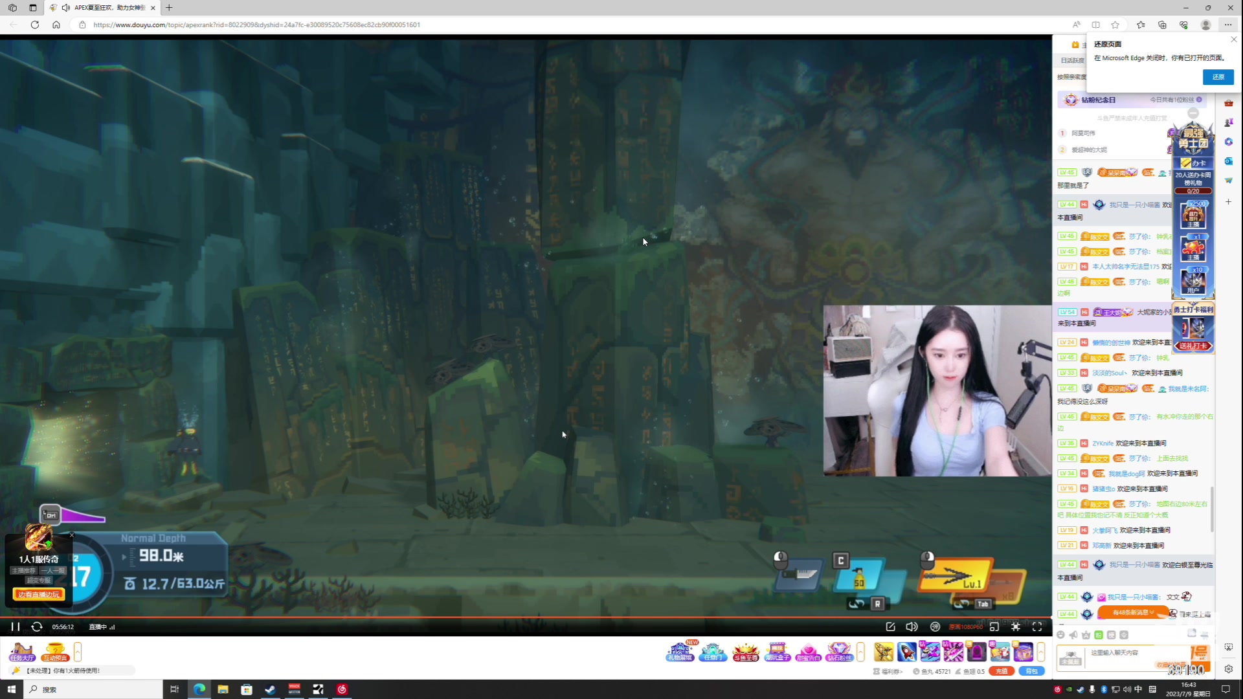Open 潮玩盒子 icon
Viewport: 1243px width, 699px height.
pyautogui.click(x=777, y=652)
